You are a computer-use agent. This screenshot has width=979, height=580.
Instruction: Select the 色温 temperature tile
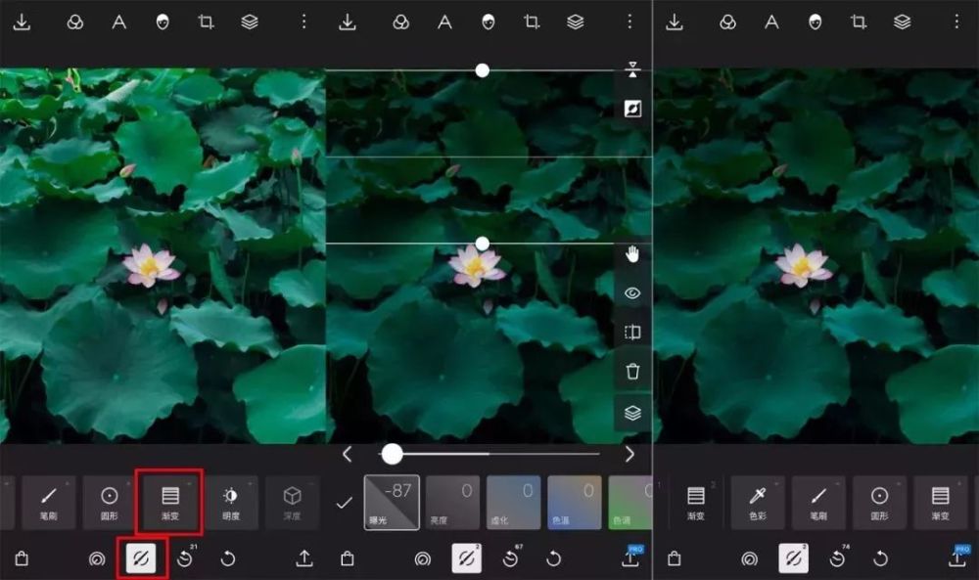pos(575,503)
